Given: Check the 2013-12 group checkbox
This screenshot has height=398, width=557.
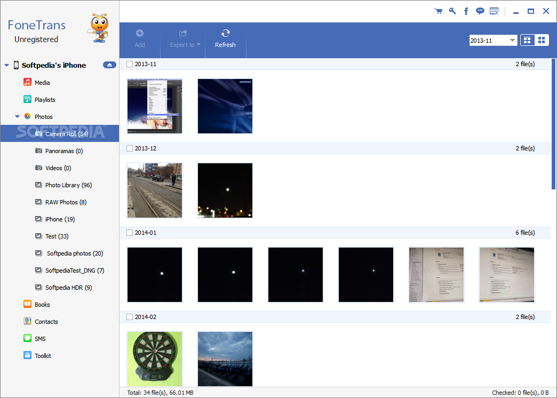Looking at the screenshot, I should [x=130, y=148].
